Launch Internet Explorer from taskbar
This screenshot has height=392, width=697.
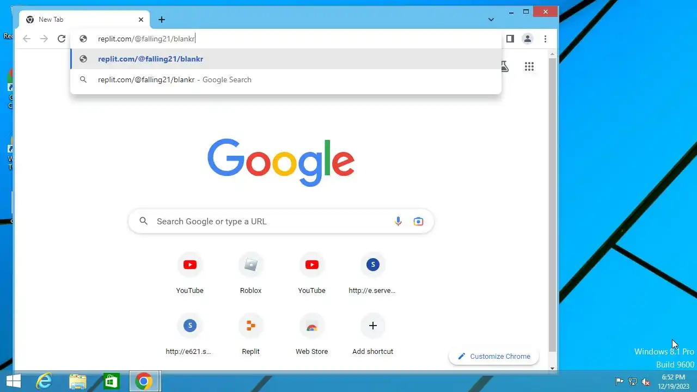[44, 382]
